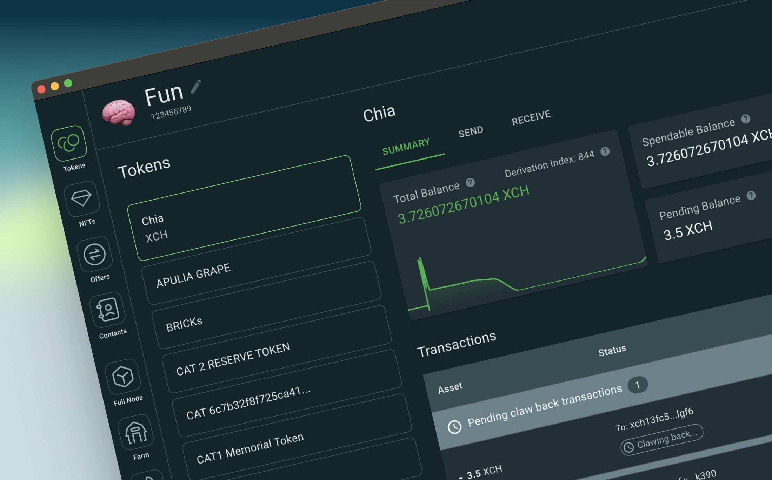Click clock icon in pending claw back row
772x480 pixels.
point(454,427)
